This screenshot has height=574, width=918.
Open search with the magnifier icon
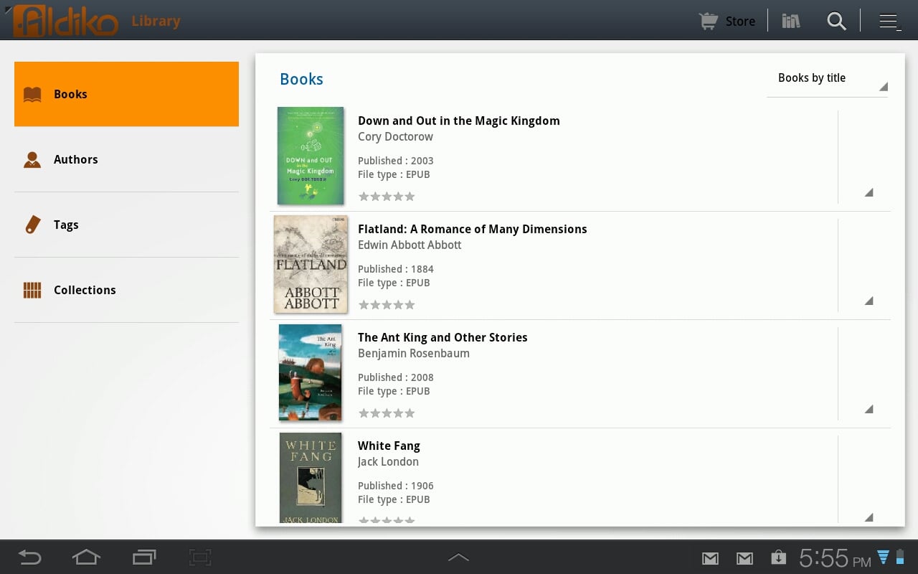(x=836, y=22)
